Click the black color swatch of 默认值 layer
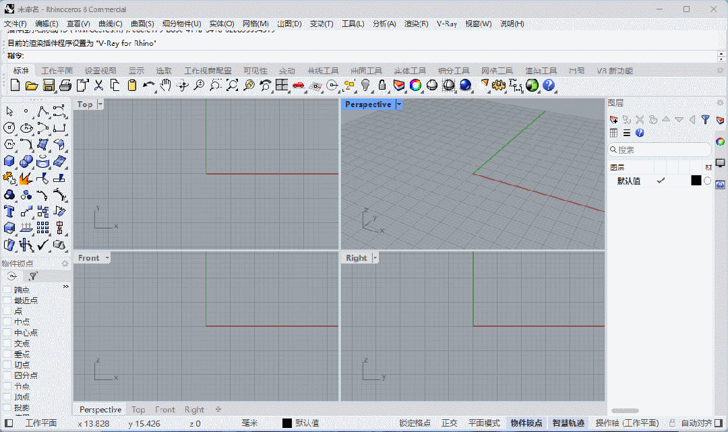728x432 pixels. (696, 181)
